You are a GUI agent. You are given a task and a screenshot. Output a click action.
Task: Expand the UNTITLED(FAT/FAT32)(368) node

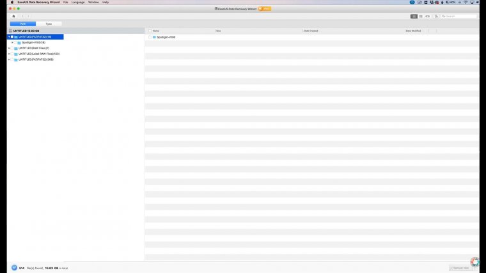point(9,59)
